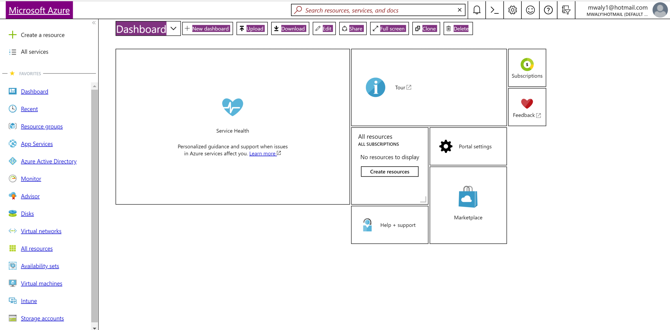
Task: Click the Resource groups cube icon
Action: tap(12, 126)
